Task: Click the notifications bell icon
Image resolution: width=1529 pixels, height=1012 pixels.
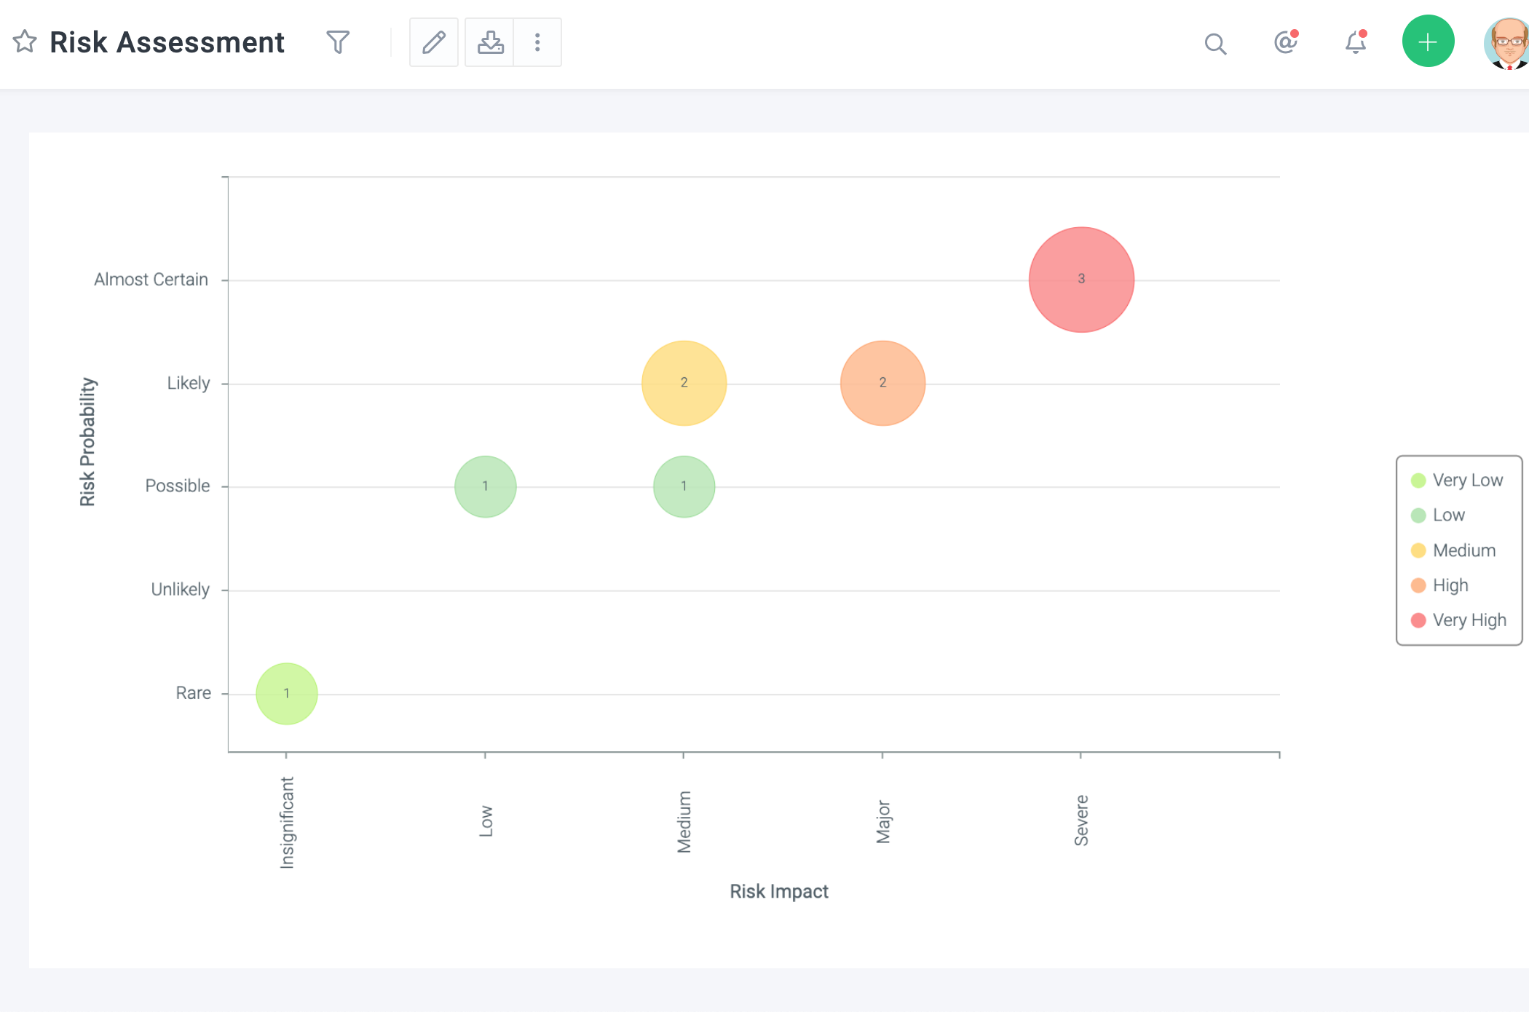Action: point(1355,43)
